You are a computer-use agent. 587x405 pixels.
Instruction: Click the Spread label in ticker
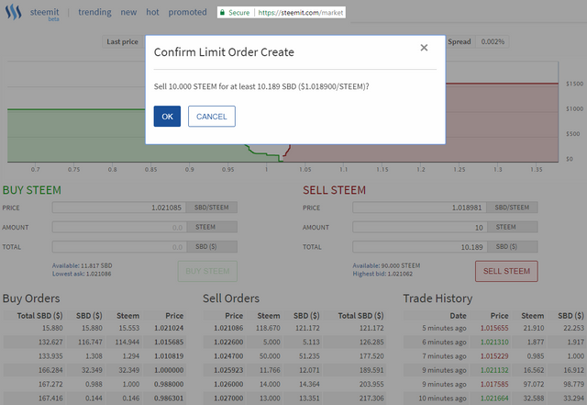coord(460,41)
